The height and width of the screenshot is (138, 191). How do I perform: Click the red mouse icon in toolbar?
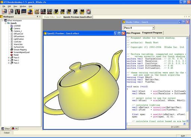[88, 12]
